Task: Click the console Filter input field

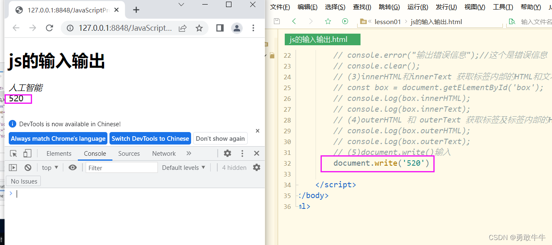Action: [x=122, y=167]
